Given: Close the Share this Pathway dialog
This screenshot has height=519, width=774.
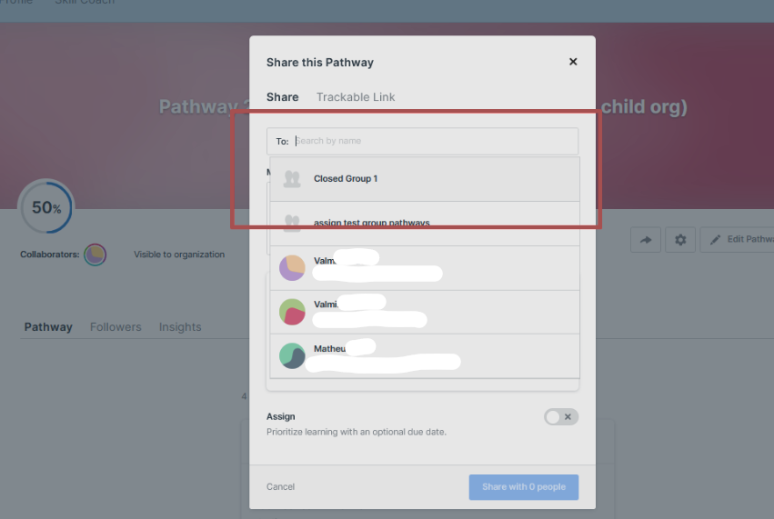Looking at the screenshot, I should point(573,62).
